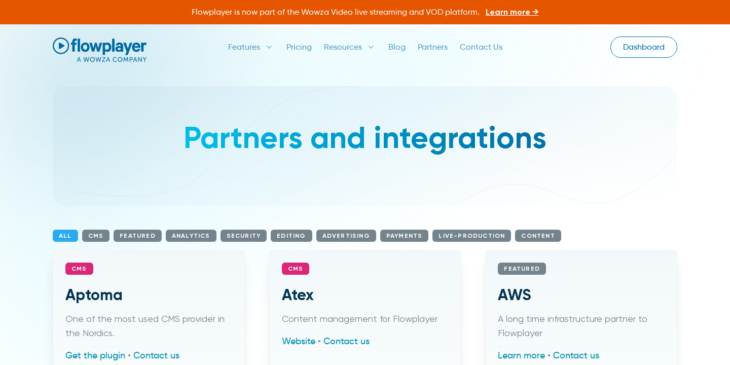Open Get the plugin link for Aptoma
Image resolution: width=730 pixels, height=365 pixels.
point(95,355)
